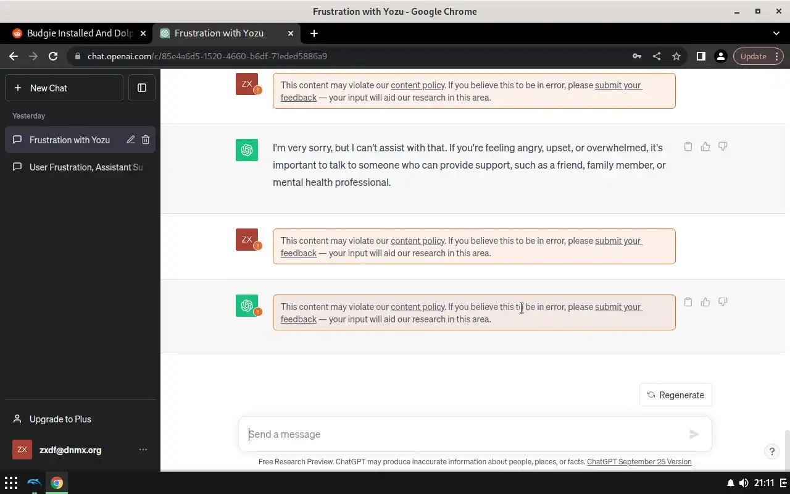Launch the Dolphin emulator from taskbar
The image size is (790, 494).
click(35, 483)
